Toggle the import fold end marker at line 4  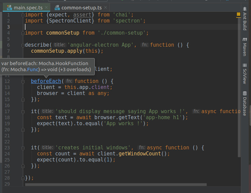tap(23, 33)
